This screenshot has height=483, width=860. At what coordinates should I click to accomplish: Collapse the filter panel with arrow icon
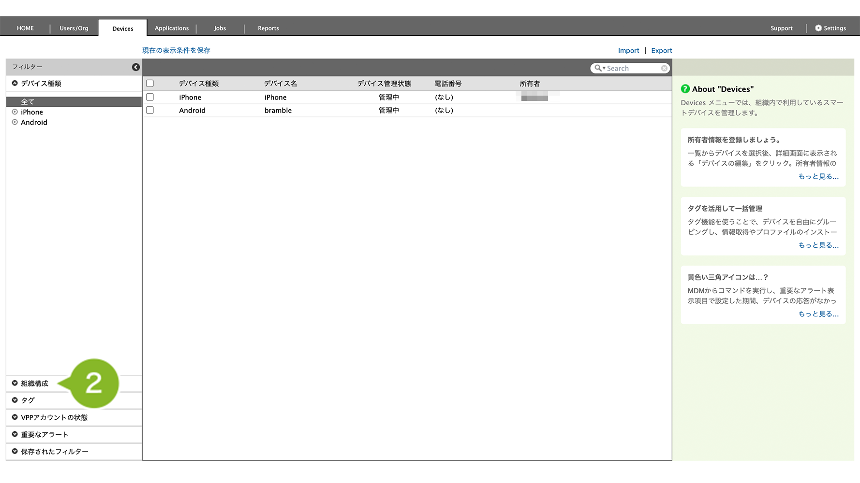coord(136,67)
